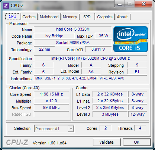Screen dimensions: 155x150
Task: Click the Stepping value 9
Action: click(137, 65)
